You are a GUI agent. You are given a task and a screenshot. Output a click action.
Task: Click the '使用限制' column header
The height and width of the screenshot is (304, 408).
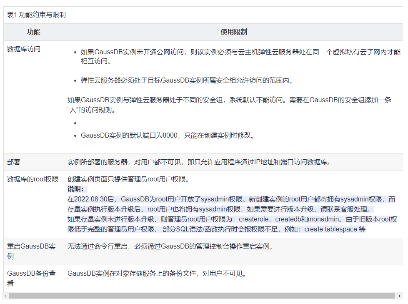click(233, 32)
